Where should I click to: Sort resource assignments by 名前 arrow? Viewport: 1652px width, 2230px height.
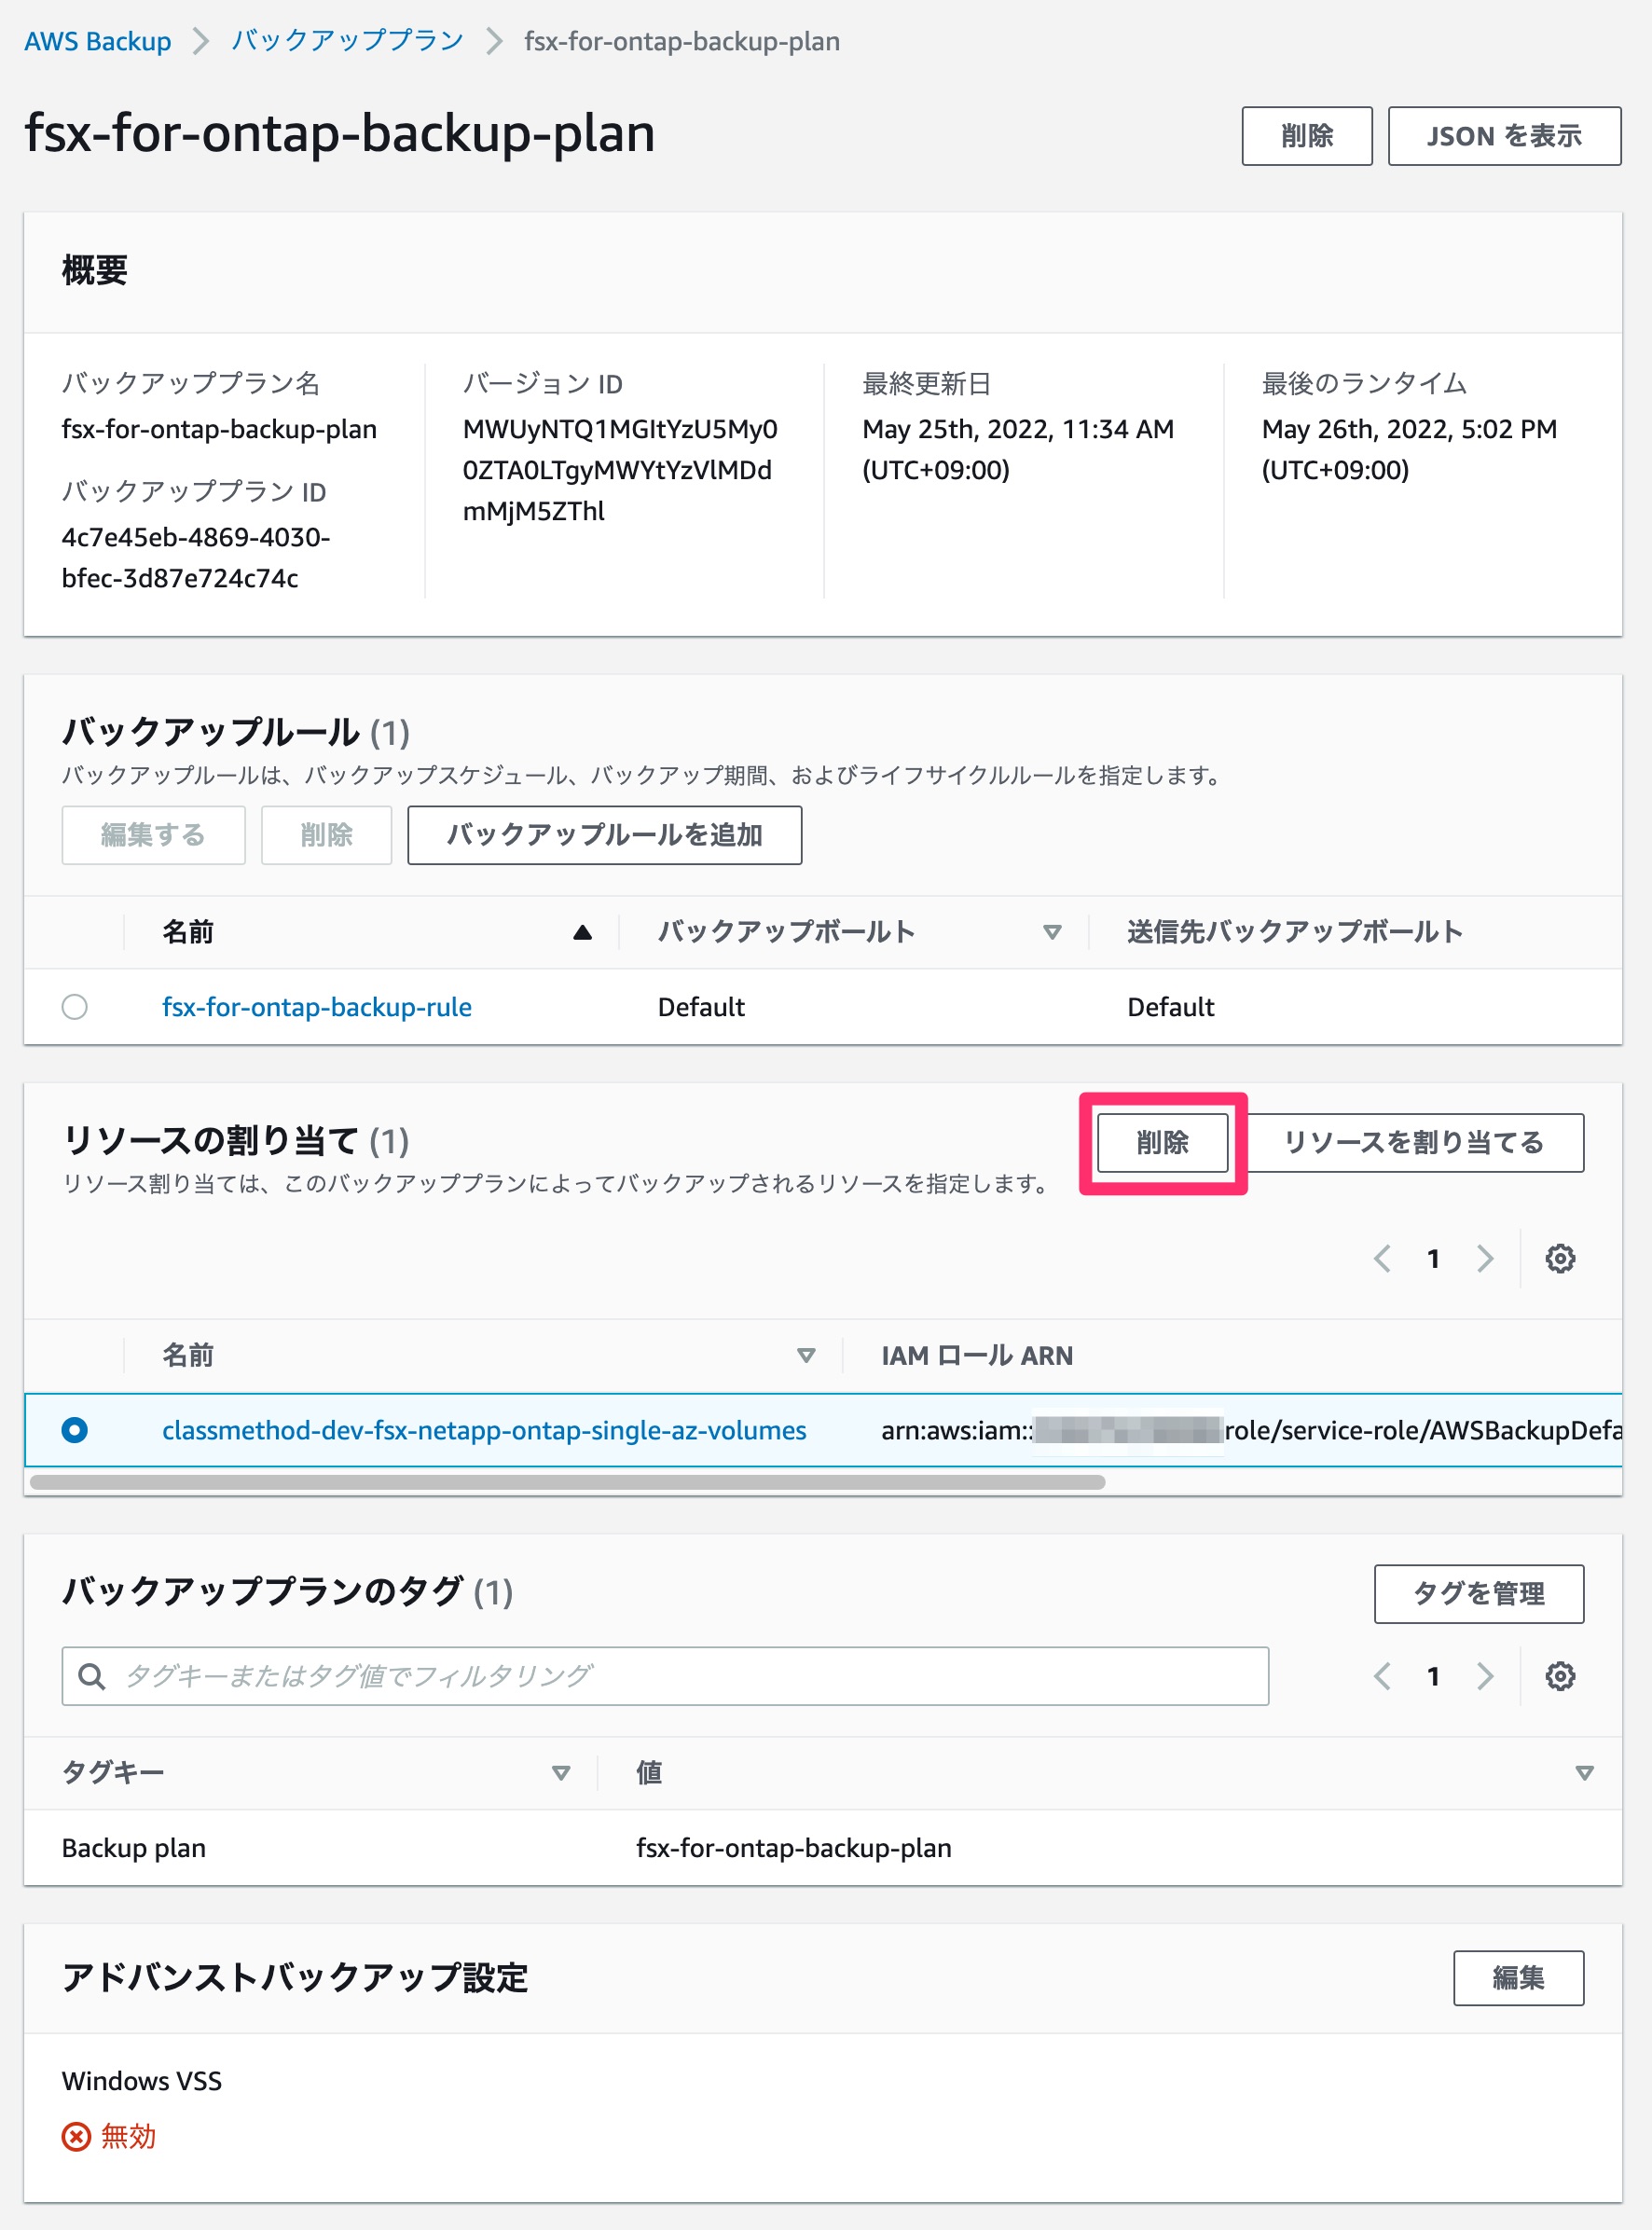[806, 1356]
